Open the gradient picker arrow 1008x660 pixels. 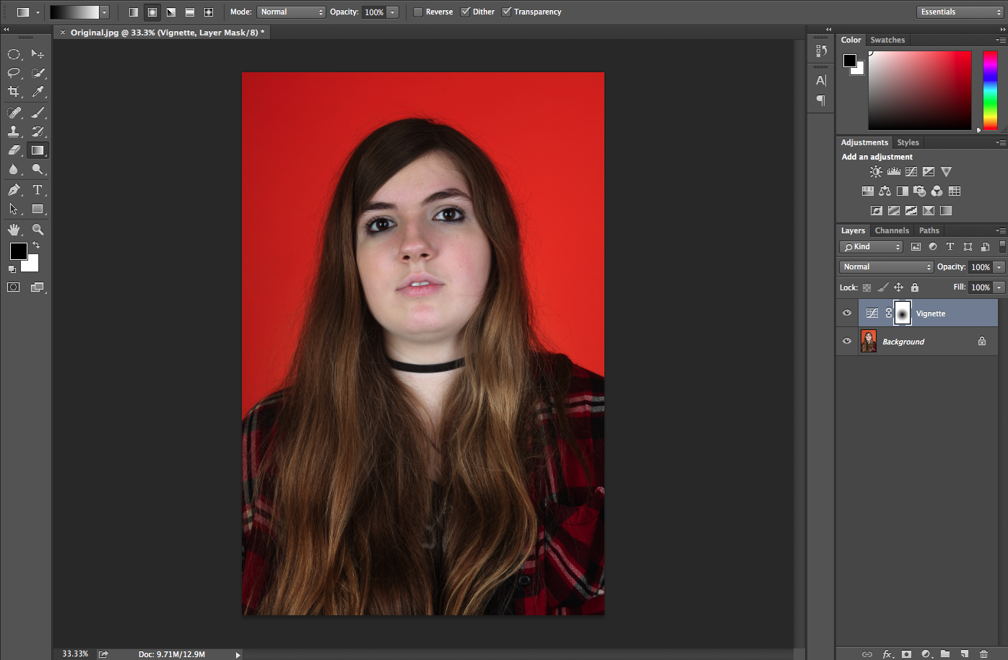coord(105,12)
